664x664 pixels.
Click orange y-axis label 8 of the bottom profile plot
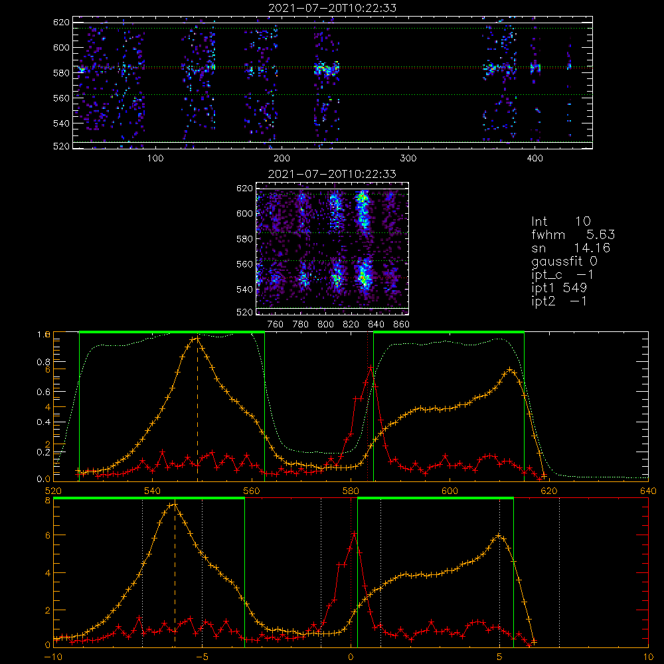(48, 501)
